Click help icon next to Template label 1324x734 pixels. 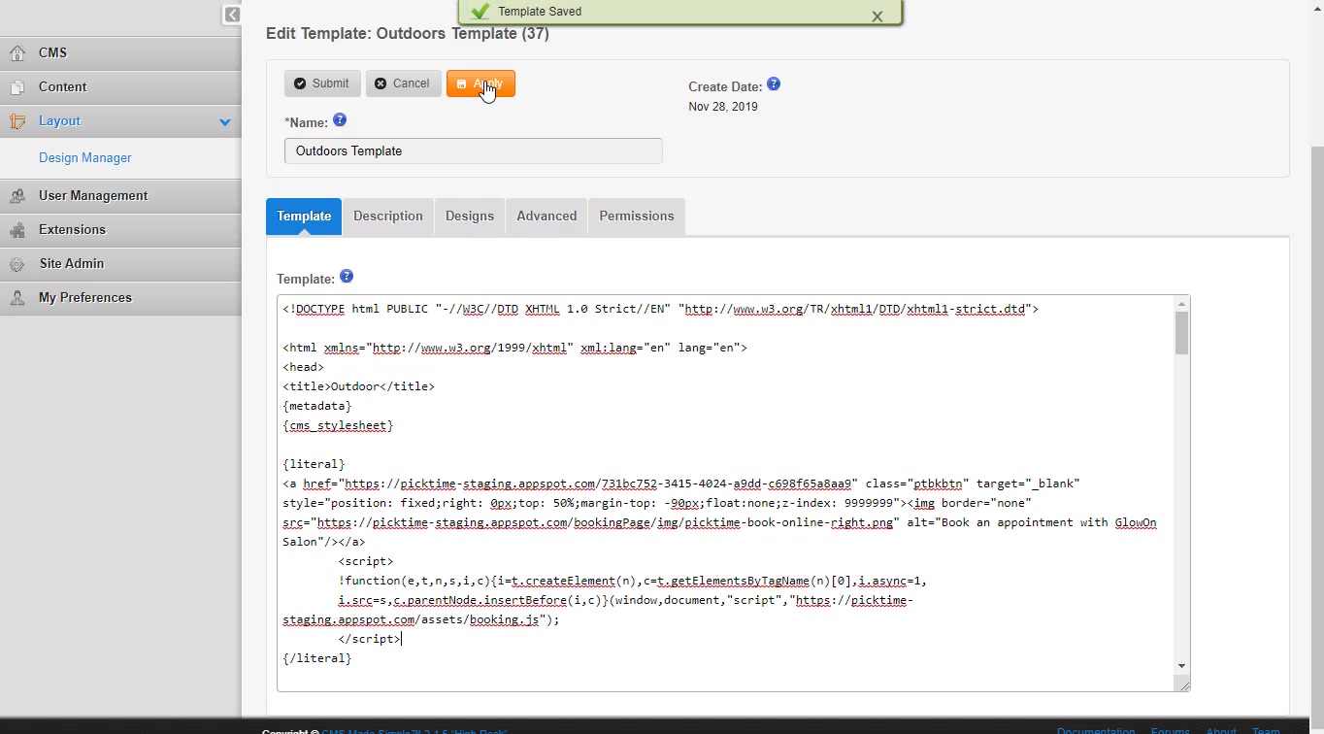tap(347, 277)
